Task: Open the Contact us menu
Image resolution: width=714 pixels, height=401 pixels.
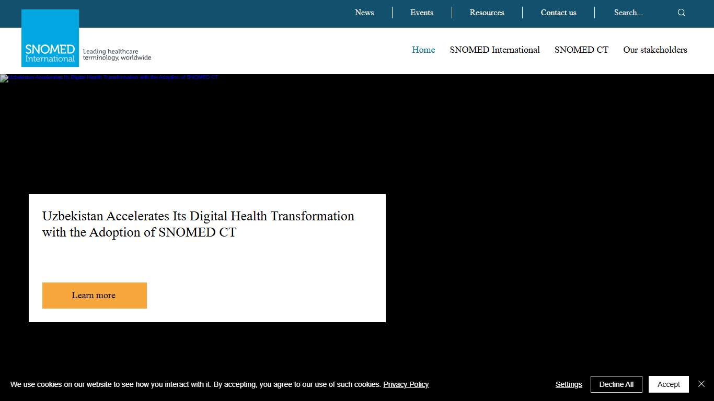Action: [x=558, y=13]
